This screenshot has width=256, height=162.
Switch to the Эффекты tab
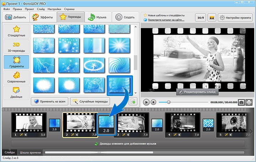click(43, 17)
